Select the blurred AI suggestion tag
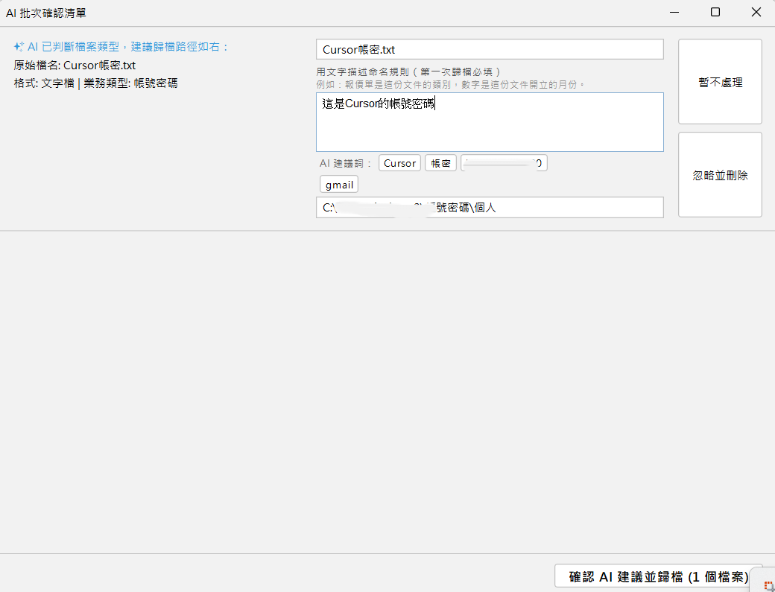Image resolution: width=775 pixels, height=592 pixels. point(504,163)
